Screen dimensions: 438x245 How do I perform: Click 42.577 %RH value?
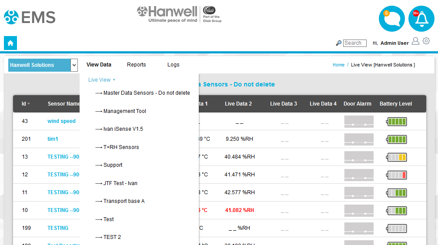point(240,192)
